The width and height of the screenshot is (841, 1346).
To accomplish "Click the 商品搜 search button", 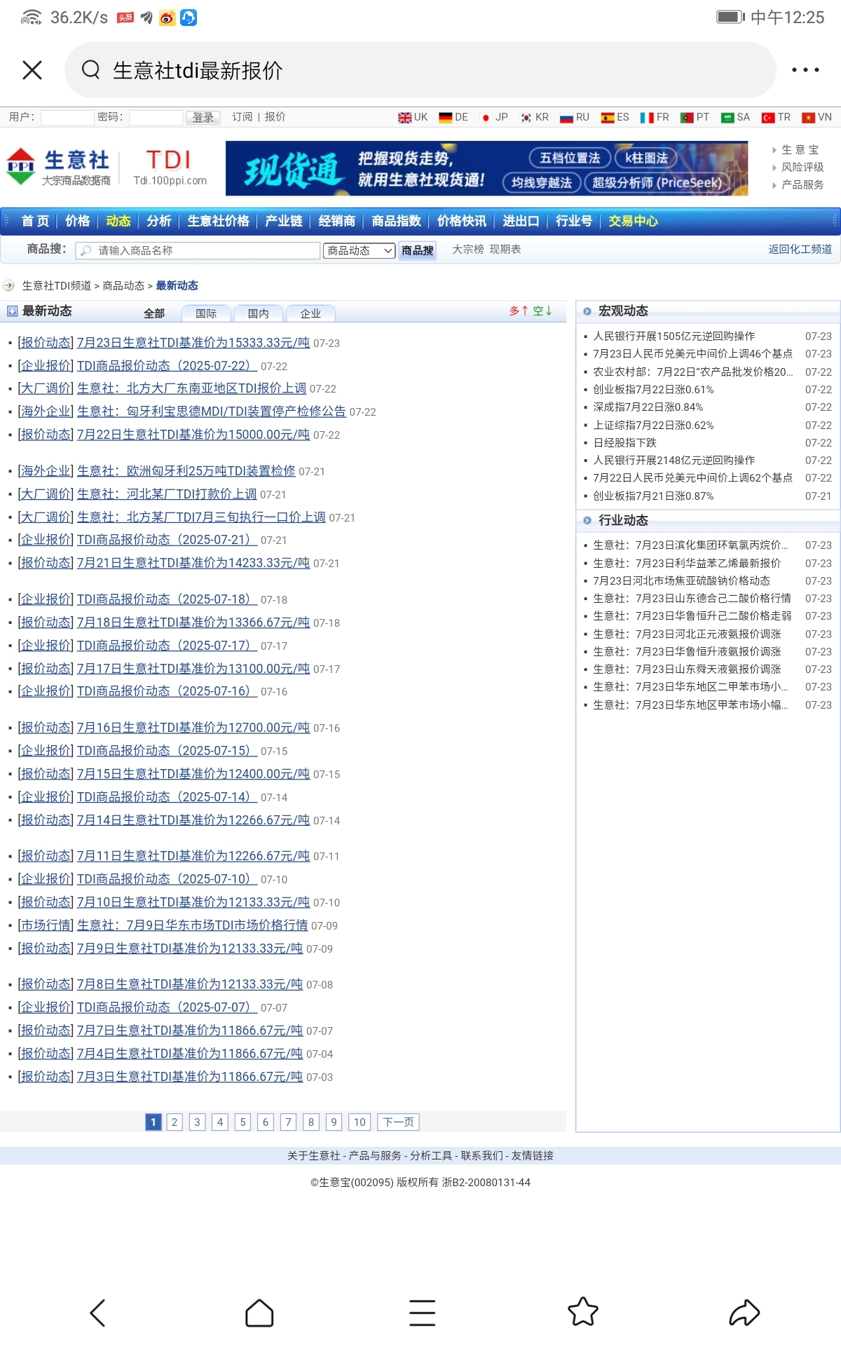I will pyautogui.click(x=417, y=250).
